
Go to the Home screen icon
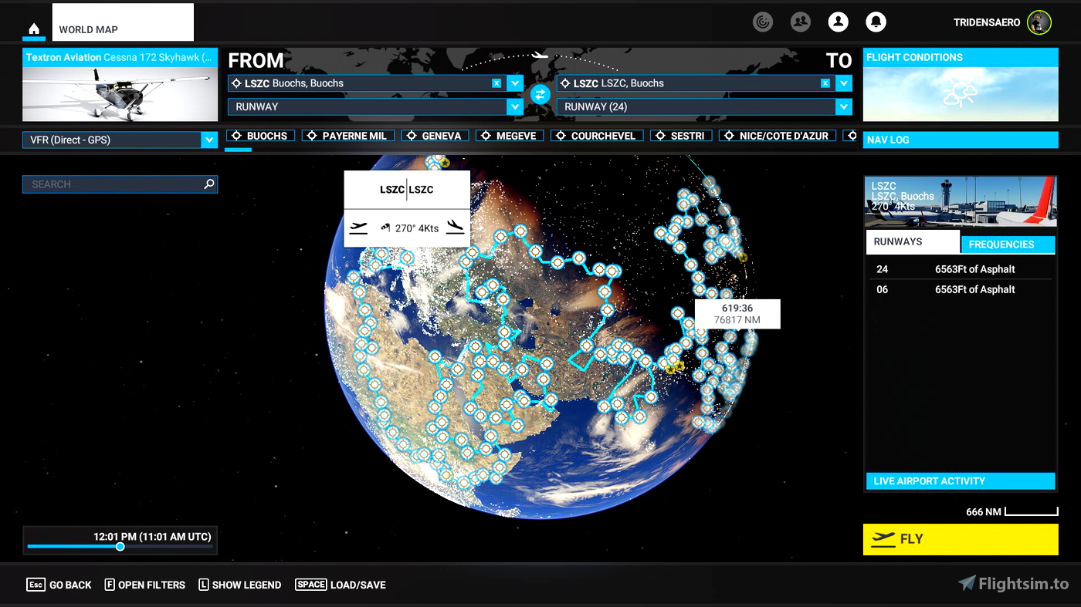[34, 29]
